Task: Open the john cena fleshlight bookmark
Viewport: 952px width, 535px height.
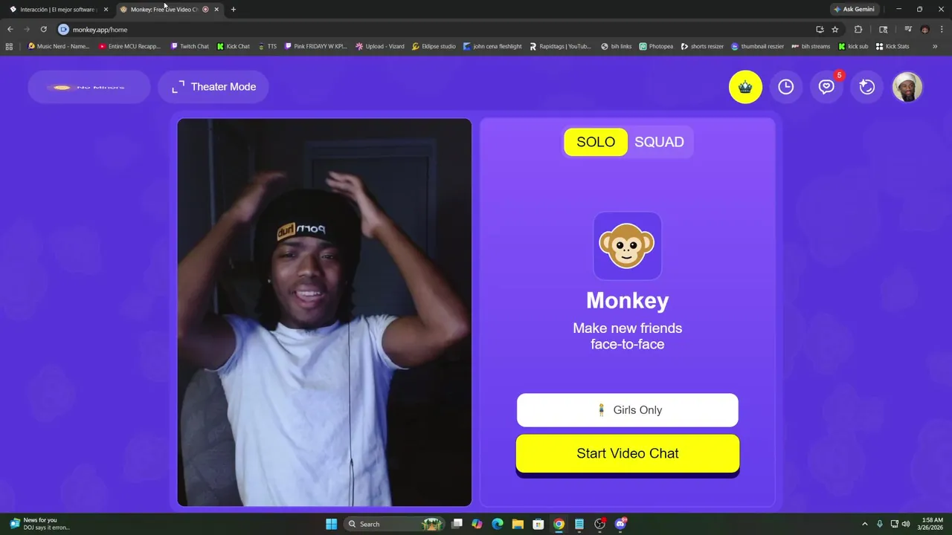Action: tap(492, 46)
